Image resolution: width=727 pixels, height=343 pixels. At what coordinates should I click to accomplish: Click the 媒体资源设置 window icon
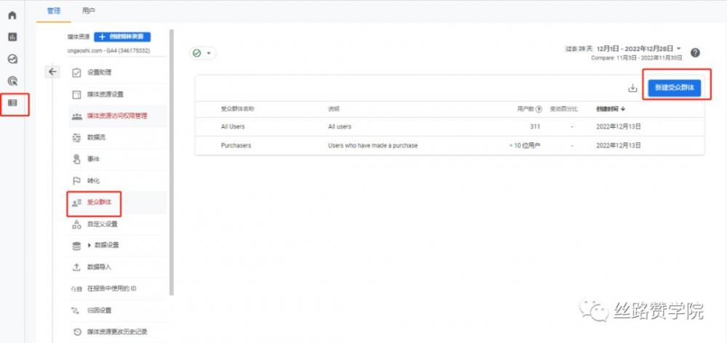pyautogui.click(x=77, y=94)
